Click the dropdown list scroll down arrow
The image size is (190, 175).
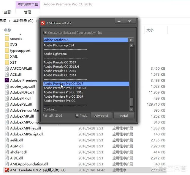point(132,109)
